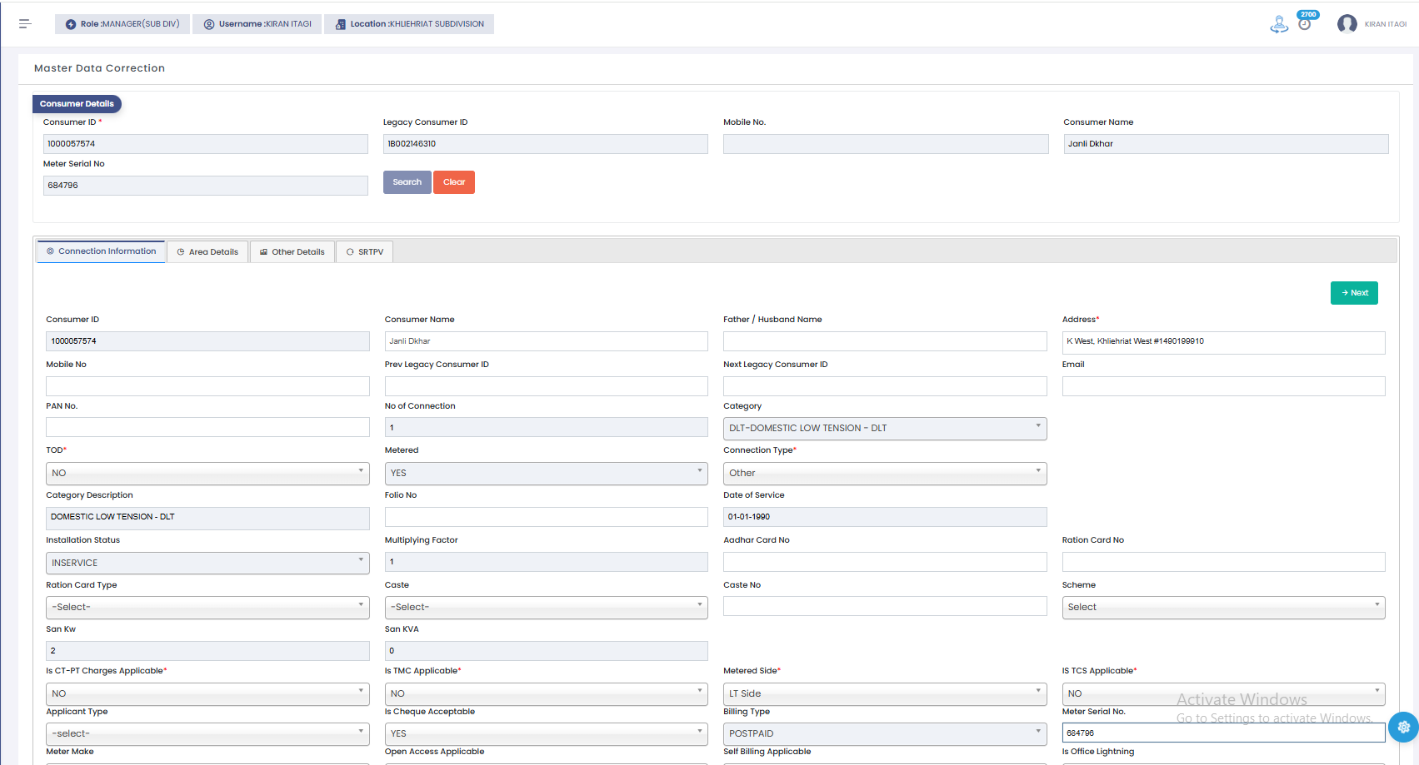The height and width of the screenshot is (765, 1419).
Task: Click the Prev Legacy Consumer ID field
Action: (546, 386)
